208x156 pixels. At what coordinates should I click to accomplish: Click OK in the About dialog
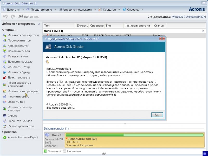[x=157, y=115]
